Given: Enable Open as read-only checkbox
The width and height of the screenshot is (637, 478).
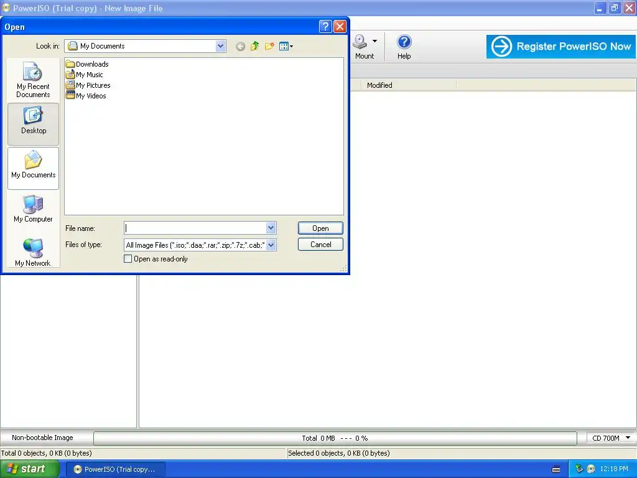Looking at the screenshot, I should [x=128, y=259].
